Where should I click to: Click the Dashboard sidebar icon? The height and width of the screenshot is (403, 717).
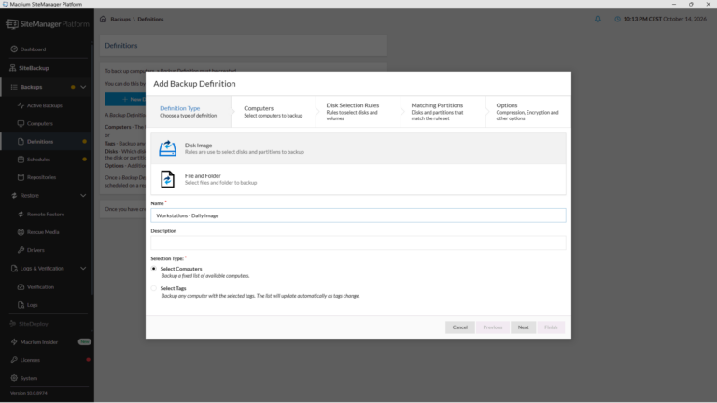[14, 49]
